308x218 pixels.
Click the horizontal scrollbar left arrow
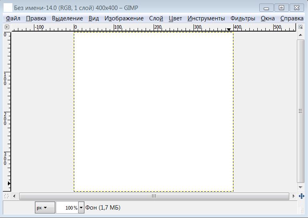(x=14, y=196)
